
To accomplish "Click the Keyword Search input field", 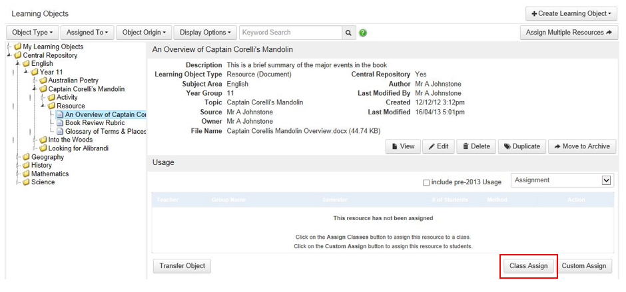I will [x=290, y=33].
